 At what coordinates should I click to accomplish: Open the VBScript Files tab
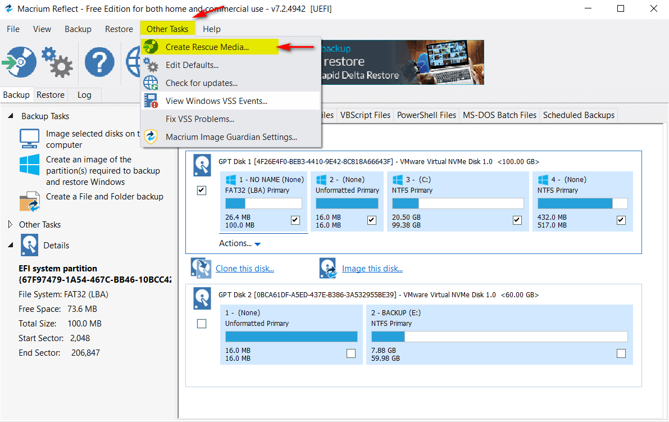click(x=365, y=115)
